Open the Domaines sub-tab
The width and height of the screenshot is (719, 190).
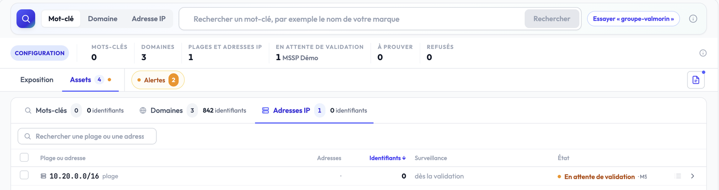pyautogui.click(x=193, y=110)
